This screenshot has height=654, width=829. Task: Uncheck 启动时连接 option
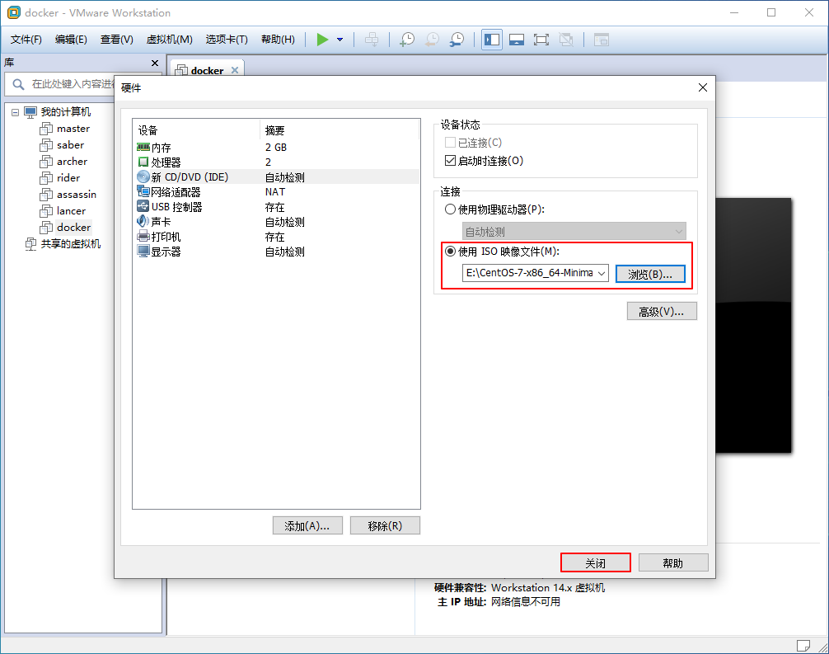(450, 160)
